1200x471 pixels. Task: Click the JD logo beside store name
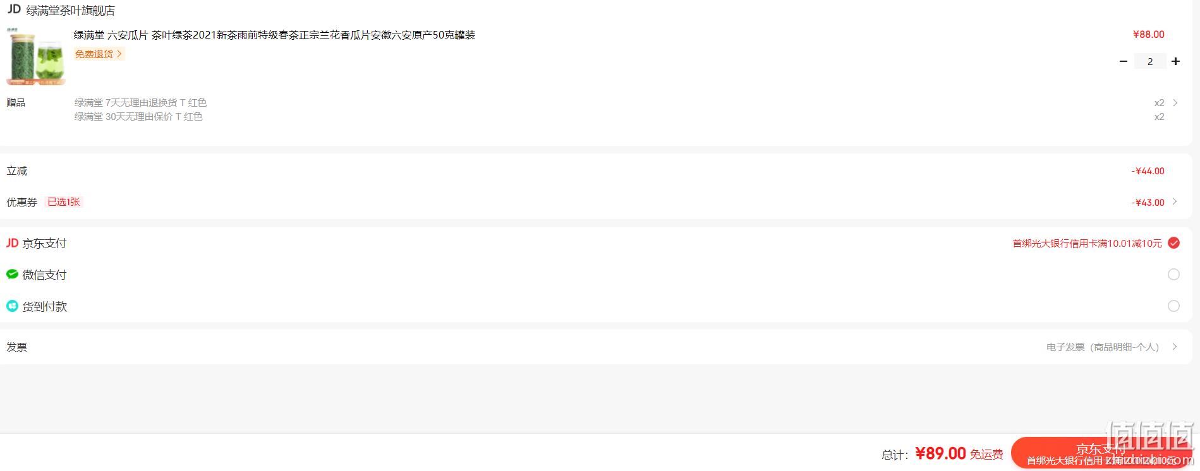coord(14,9)
